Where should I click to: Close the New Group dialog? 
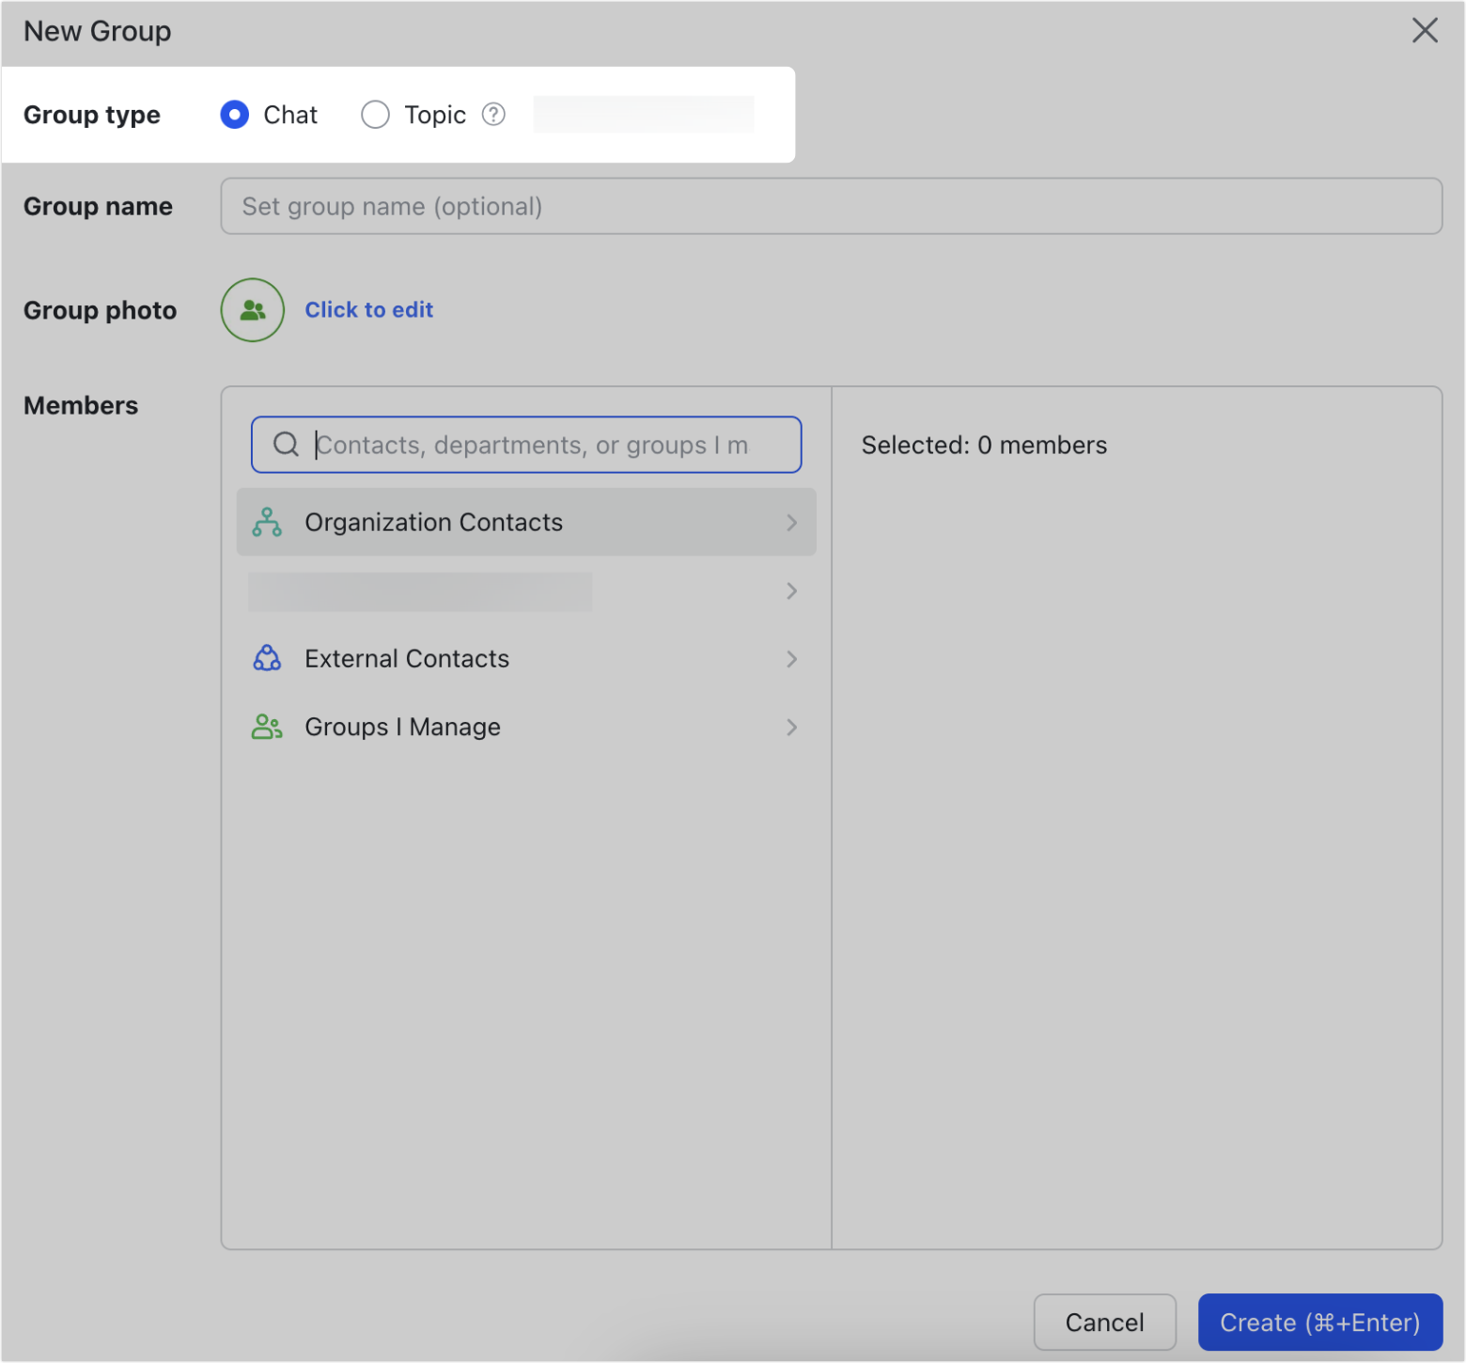(1425, 31)
